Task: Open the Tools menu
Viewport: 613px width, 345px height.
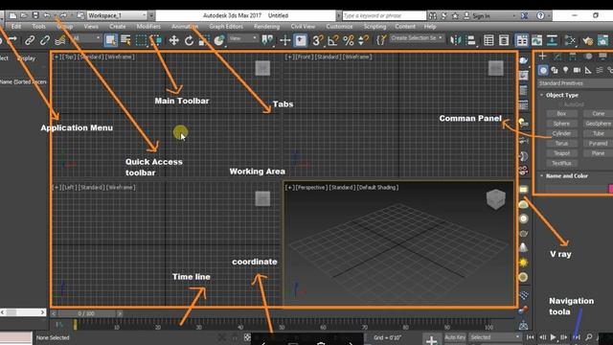Action: [x=38, y=26]
